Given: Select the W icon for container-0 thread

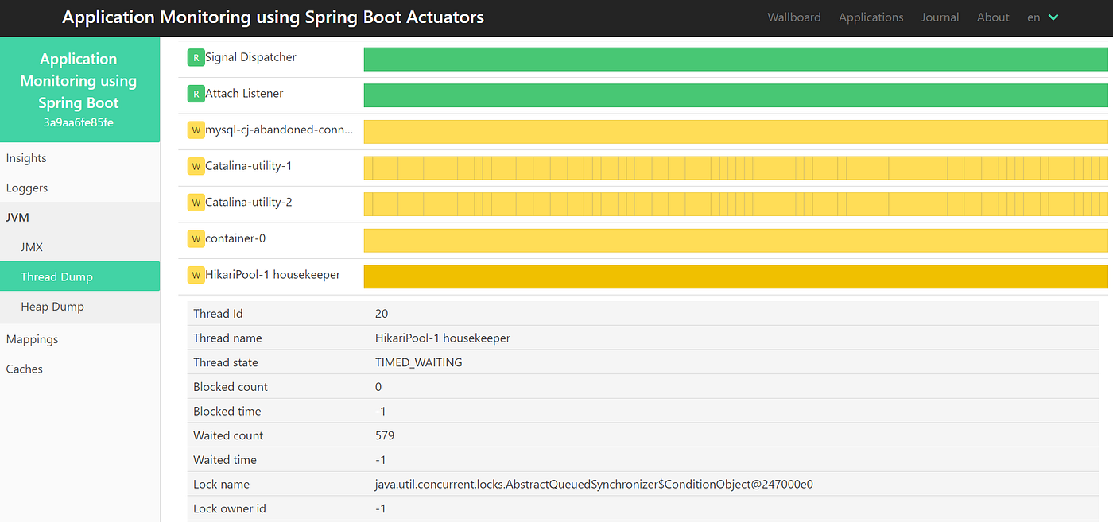Looking at the screenshot, I should 196,238.
